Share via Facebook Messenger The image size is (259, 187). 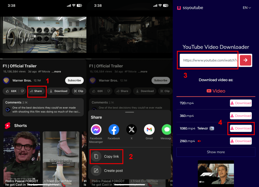click(x=96, y=130)
